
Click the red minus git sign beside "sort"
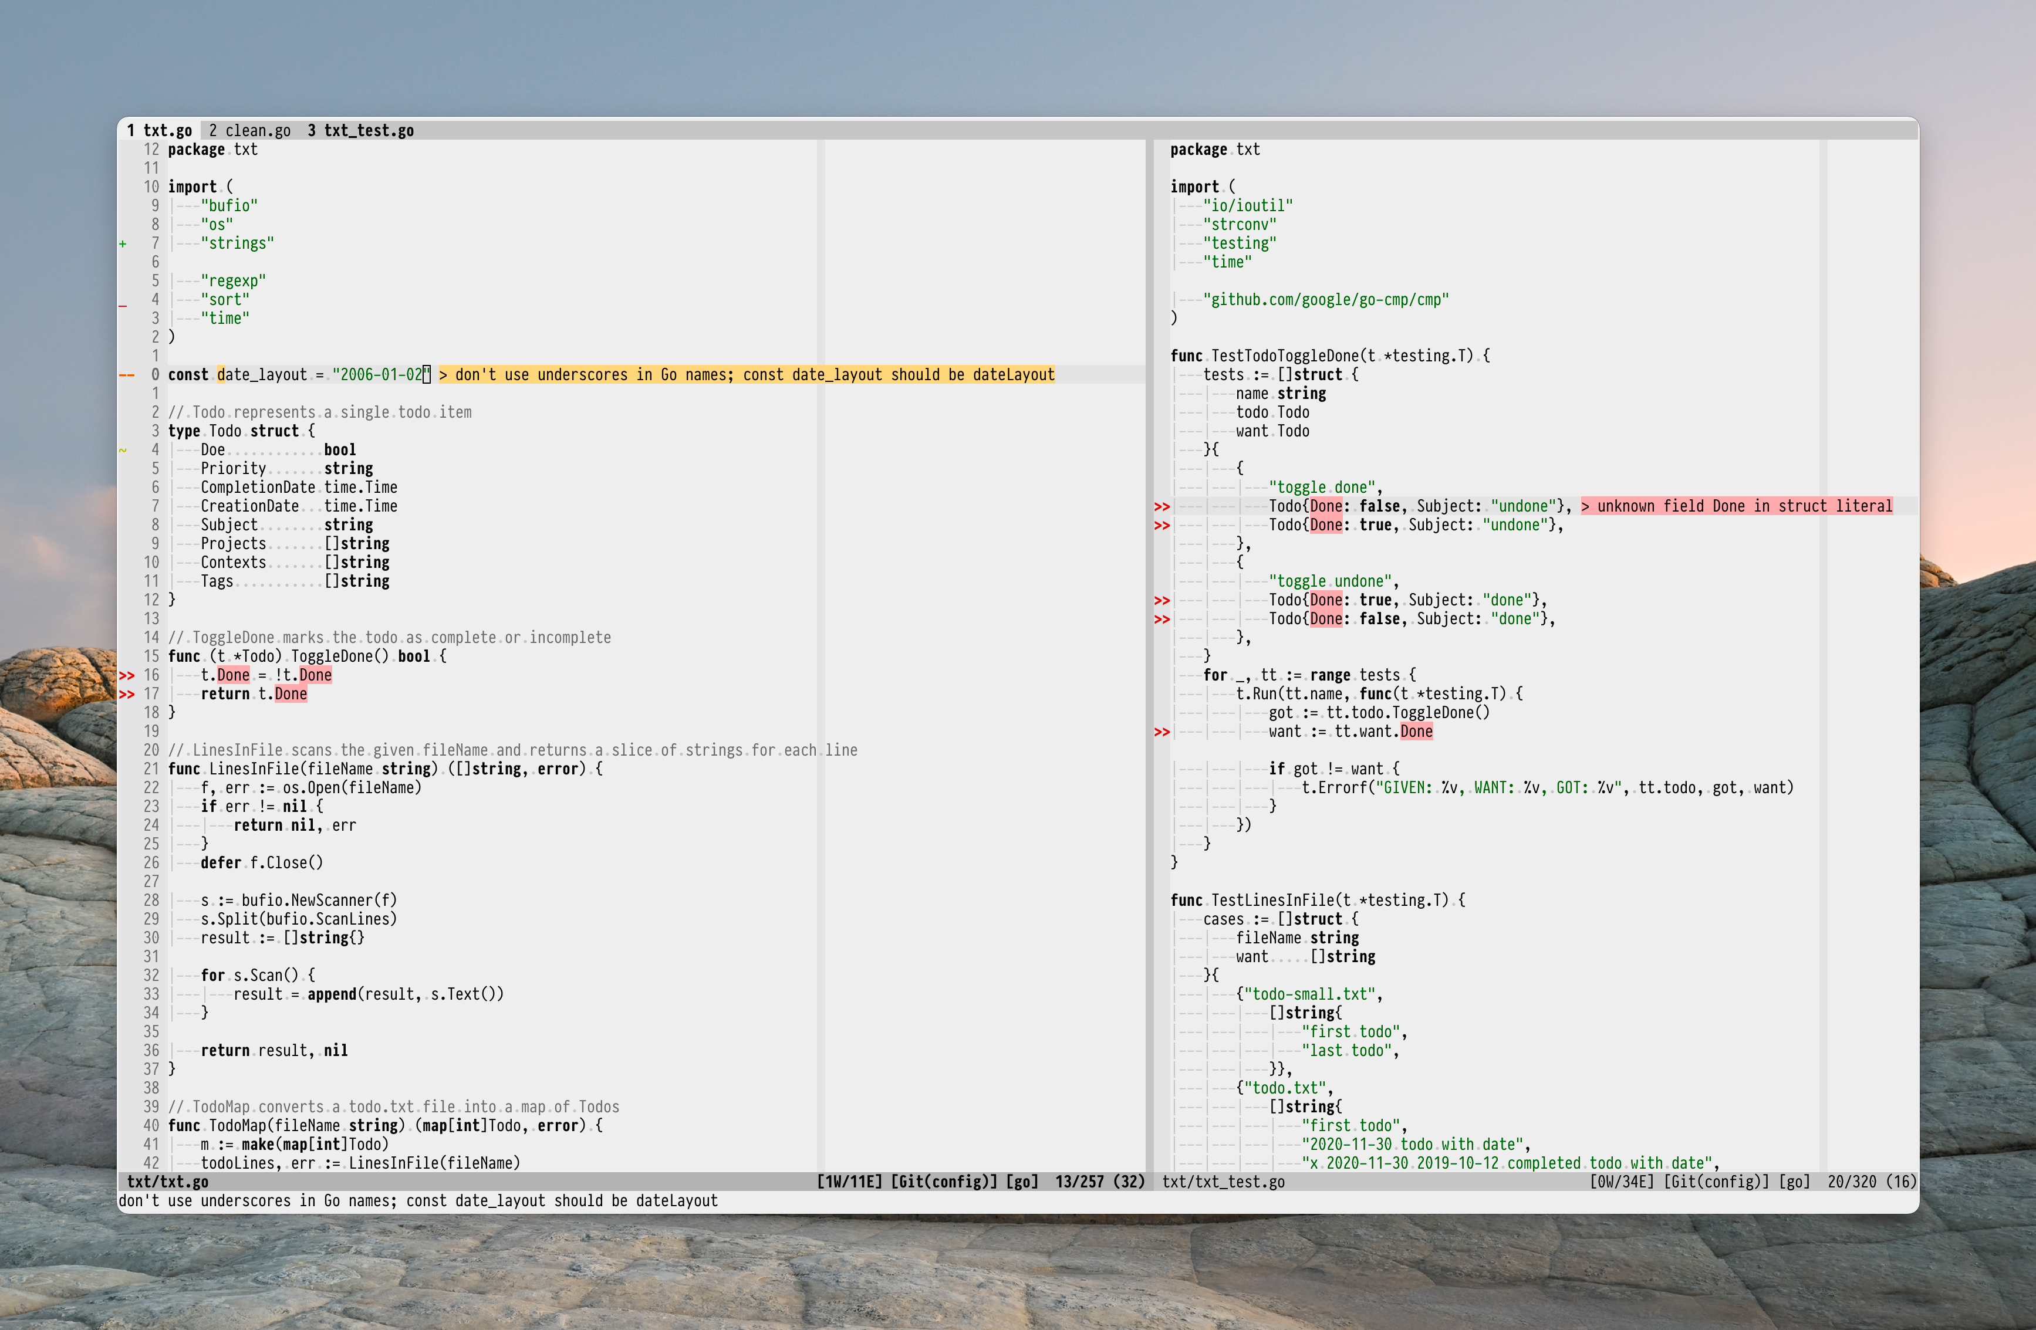[x=123, y=304]
